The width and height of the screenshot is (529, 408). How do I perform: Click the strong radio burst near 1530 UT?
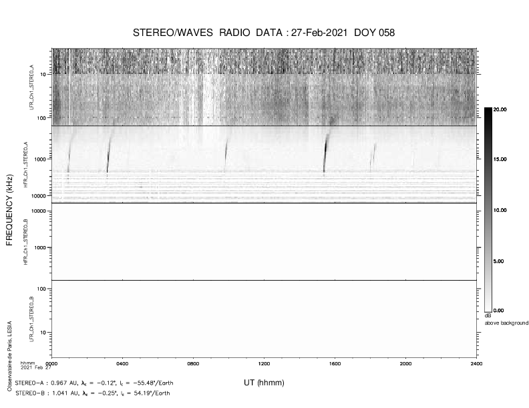point(325,151)
